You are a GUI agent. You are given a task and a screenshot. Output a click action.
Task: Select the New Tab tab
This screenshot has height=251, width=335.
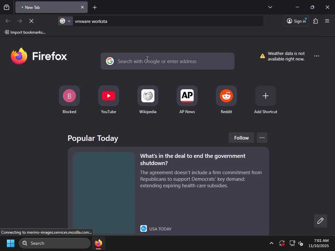51,7
